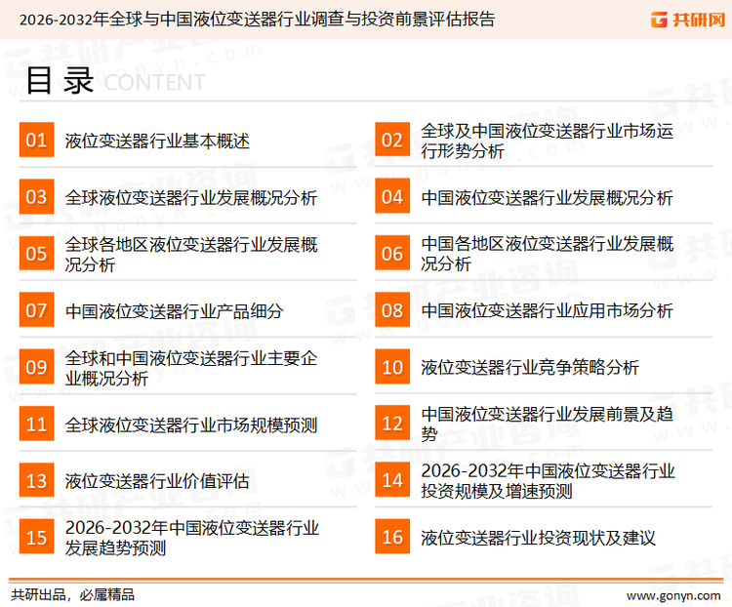Select 中国液位变送器行业产品细分 entry
Screen dimensions: 732x607
pyautogui.click(x=174, y=311)
